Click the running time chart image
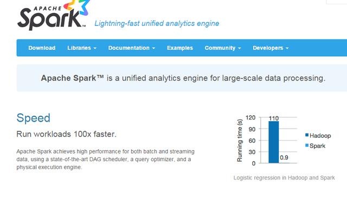Image resolution: width=347 pixels, height=200 pixels. click(x=284, y=141)
